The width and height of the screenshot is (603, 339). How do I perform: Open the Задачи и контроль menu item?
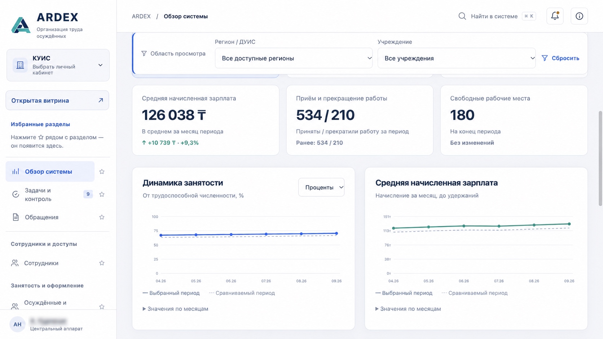(50, 195)
